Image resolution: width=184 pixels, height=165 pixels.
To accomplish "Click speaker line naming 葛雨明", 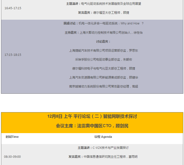I will click(103, 157).
